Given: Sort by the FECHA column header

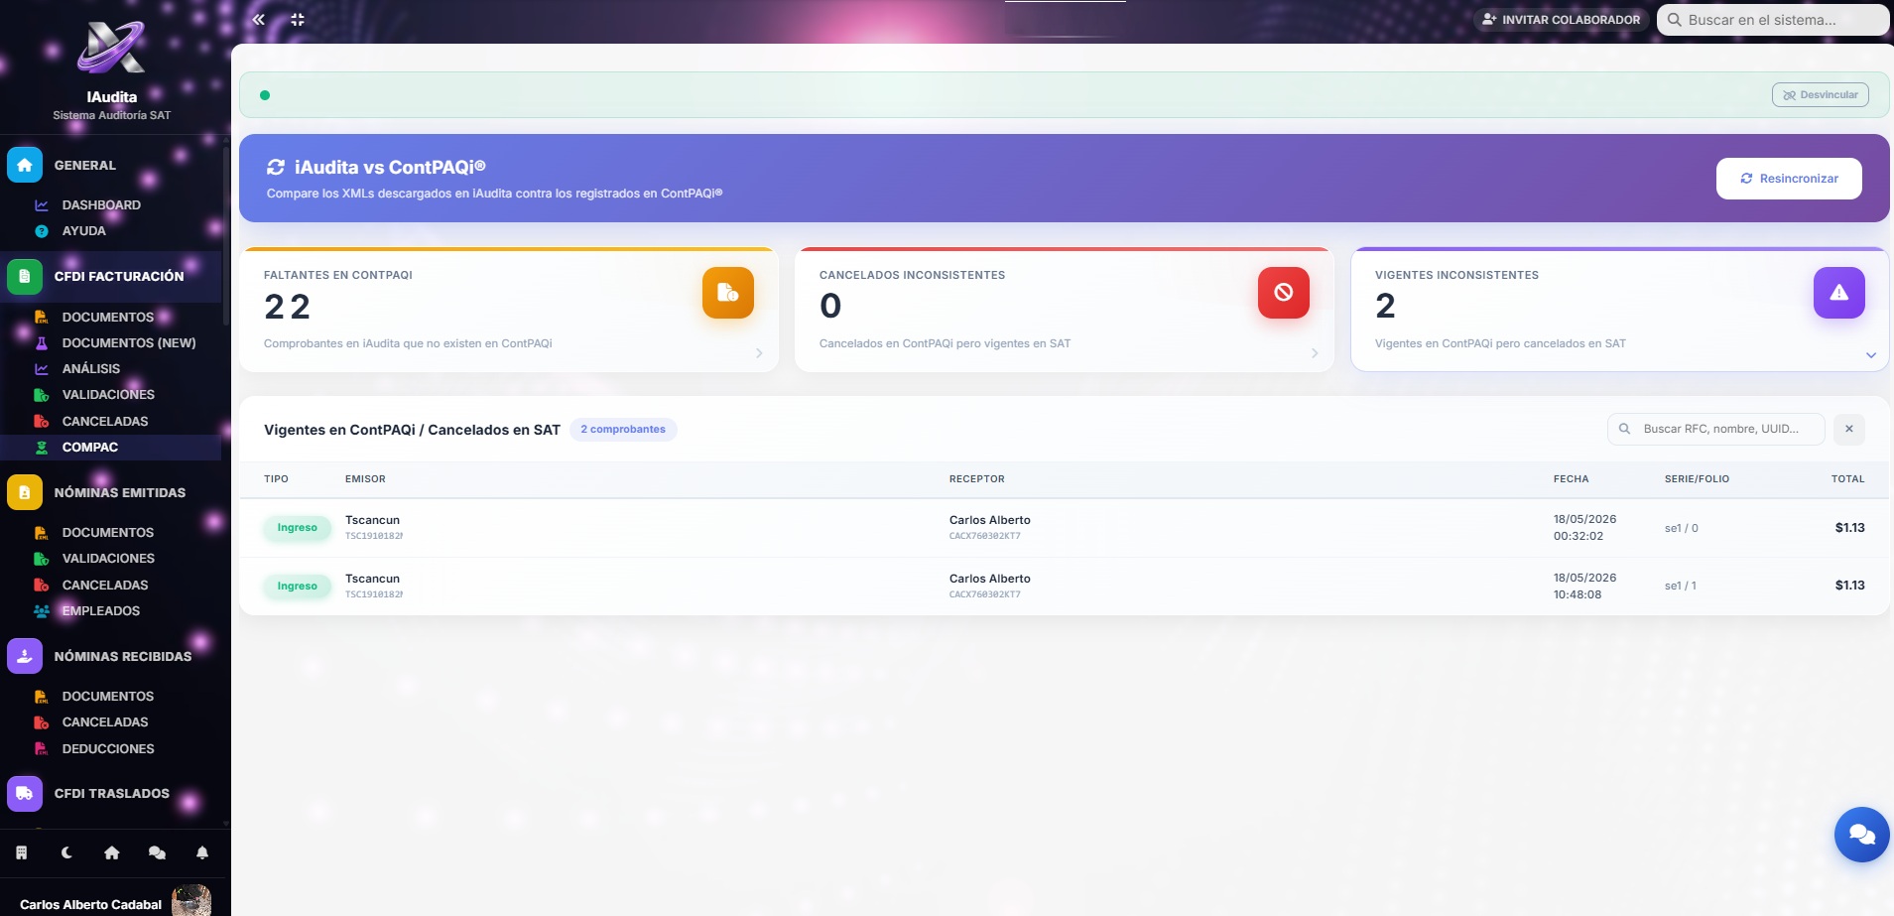Looking at the screenshot, I should coord(1571,479).
